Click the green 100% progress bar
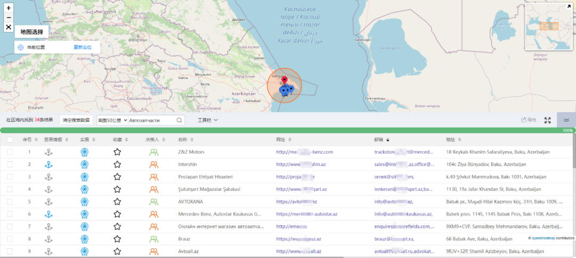 pyautogui.click(x=287, y=130)
